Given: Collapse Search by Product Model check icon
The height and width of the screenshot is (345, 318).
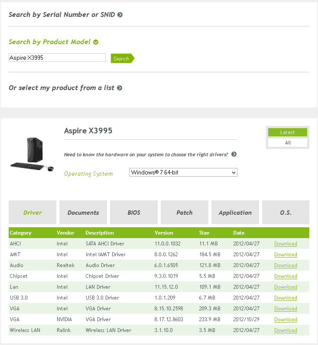Looking at the screenshot, I should (96, 42).
